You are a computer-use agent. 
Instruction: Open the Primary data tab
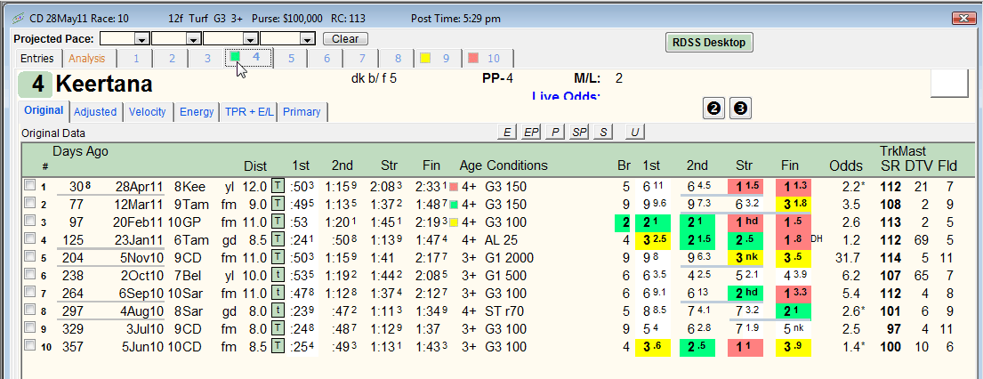point(302,112)
